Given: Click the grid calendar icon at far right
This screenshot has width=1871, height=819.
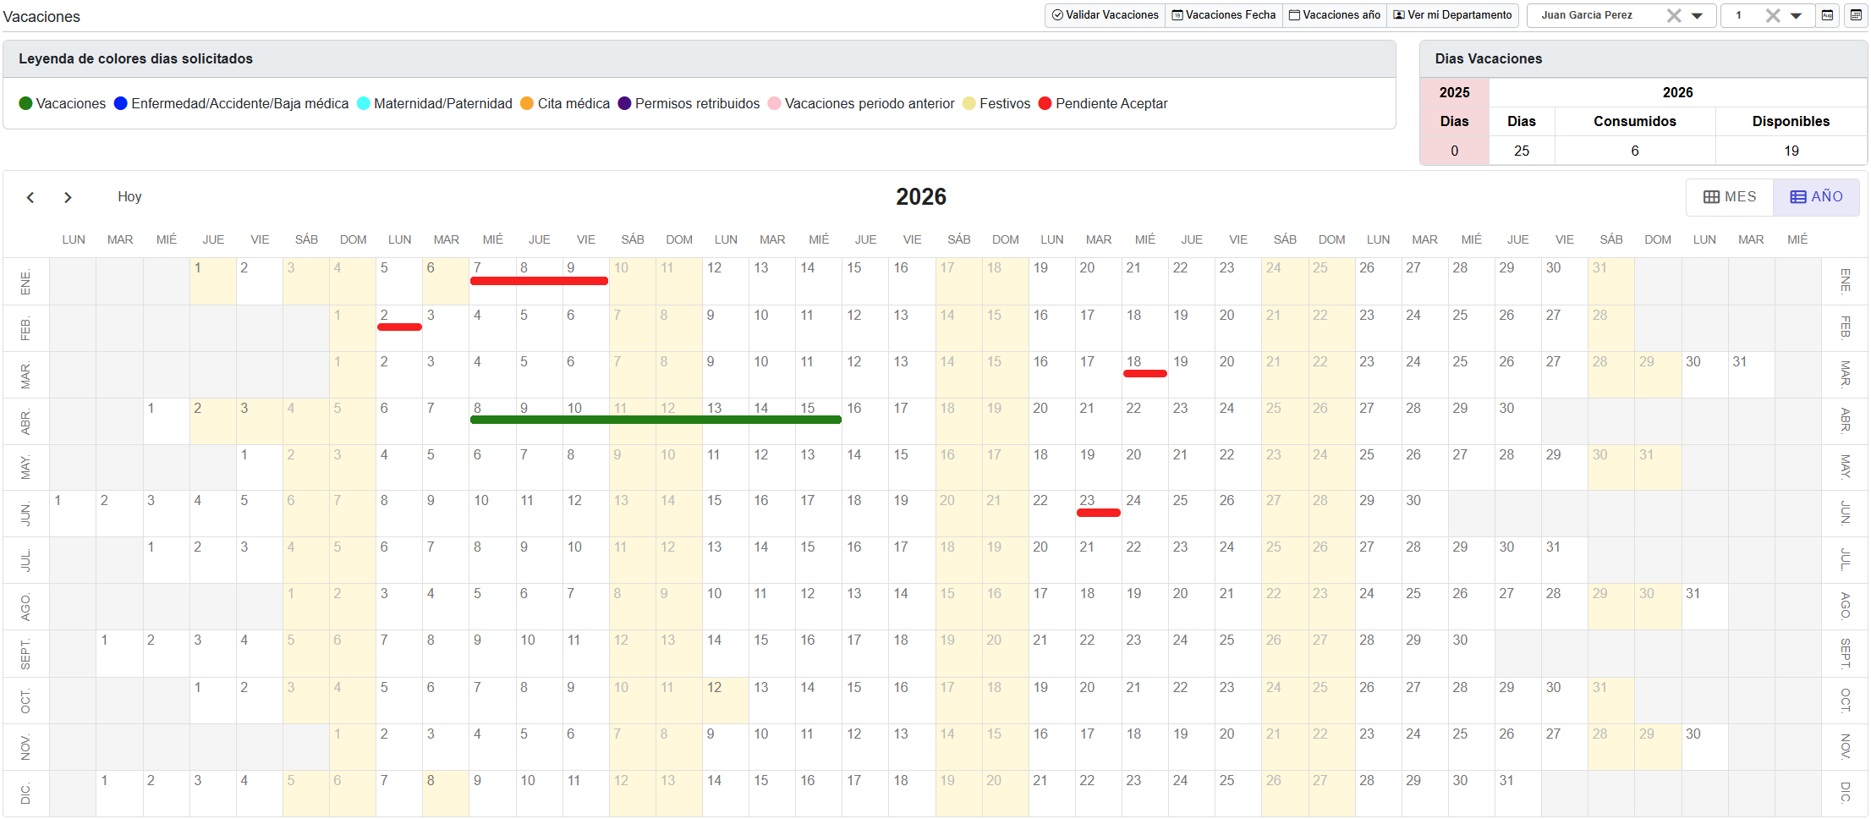Looking at the screenshot, I should click(x=1856, y=15).
